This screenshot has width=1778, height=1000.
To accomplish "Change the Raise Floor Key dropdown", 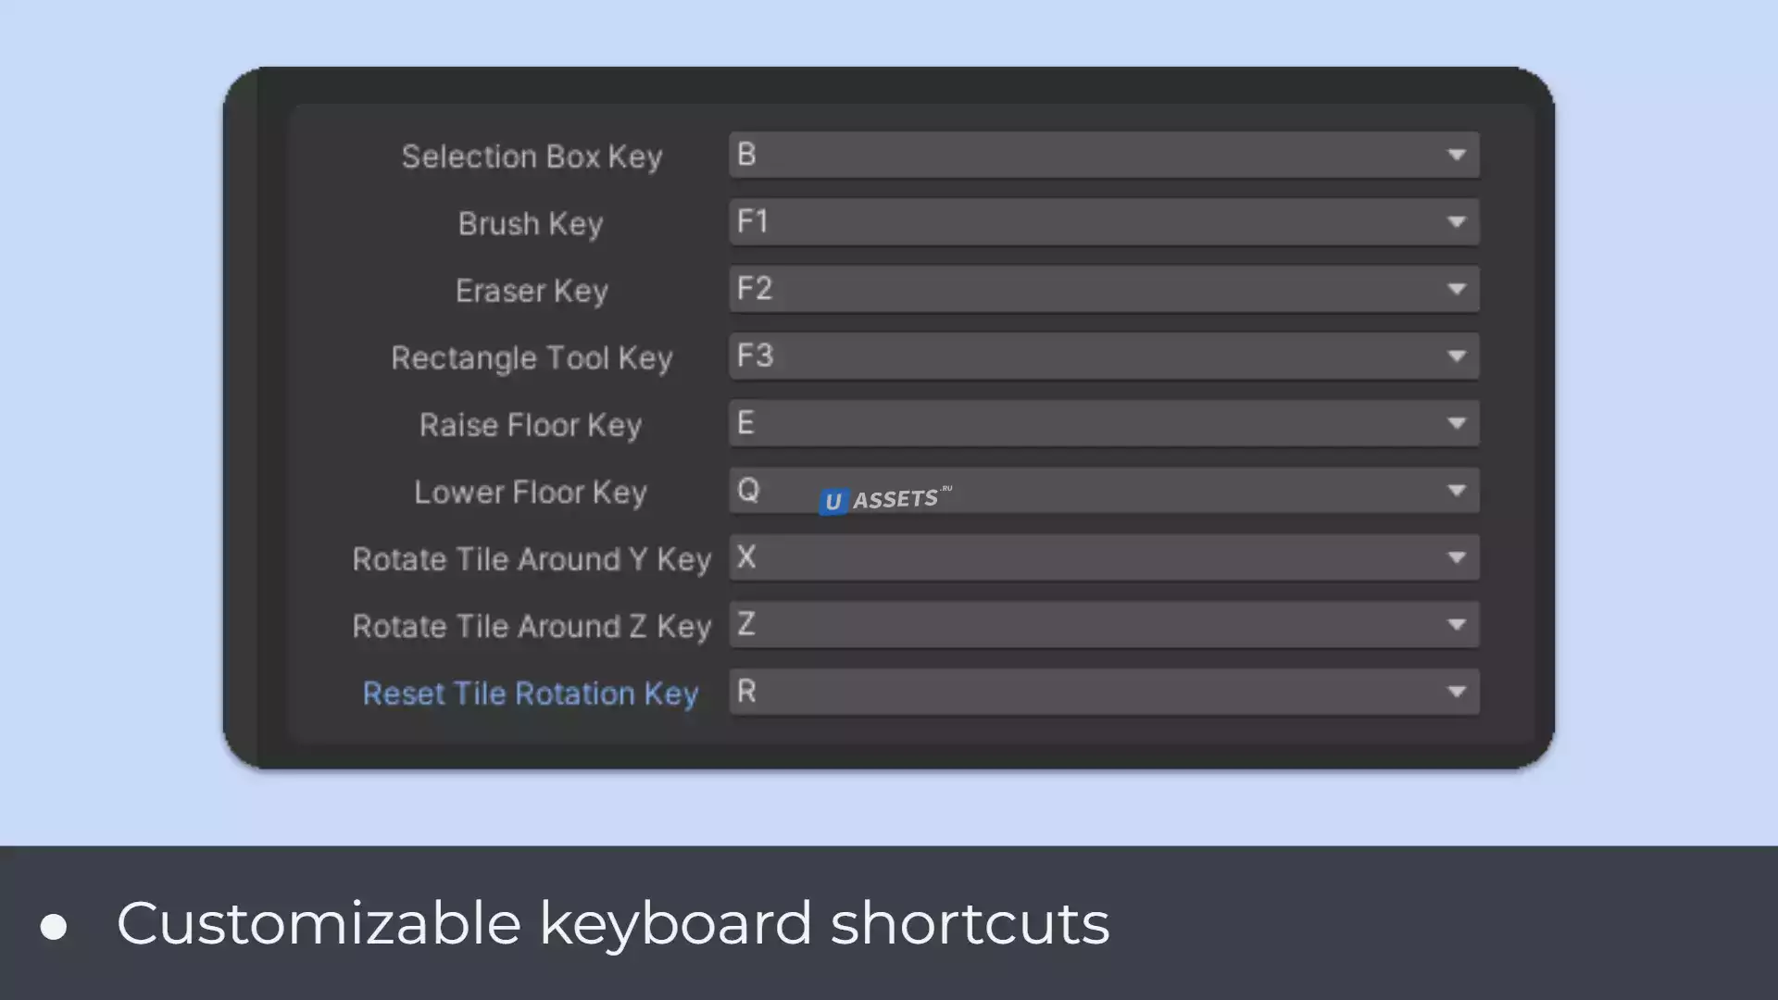I will pos(1103,423).
